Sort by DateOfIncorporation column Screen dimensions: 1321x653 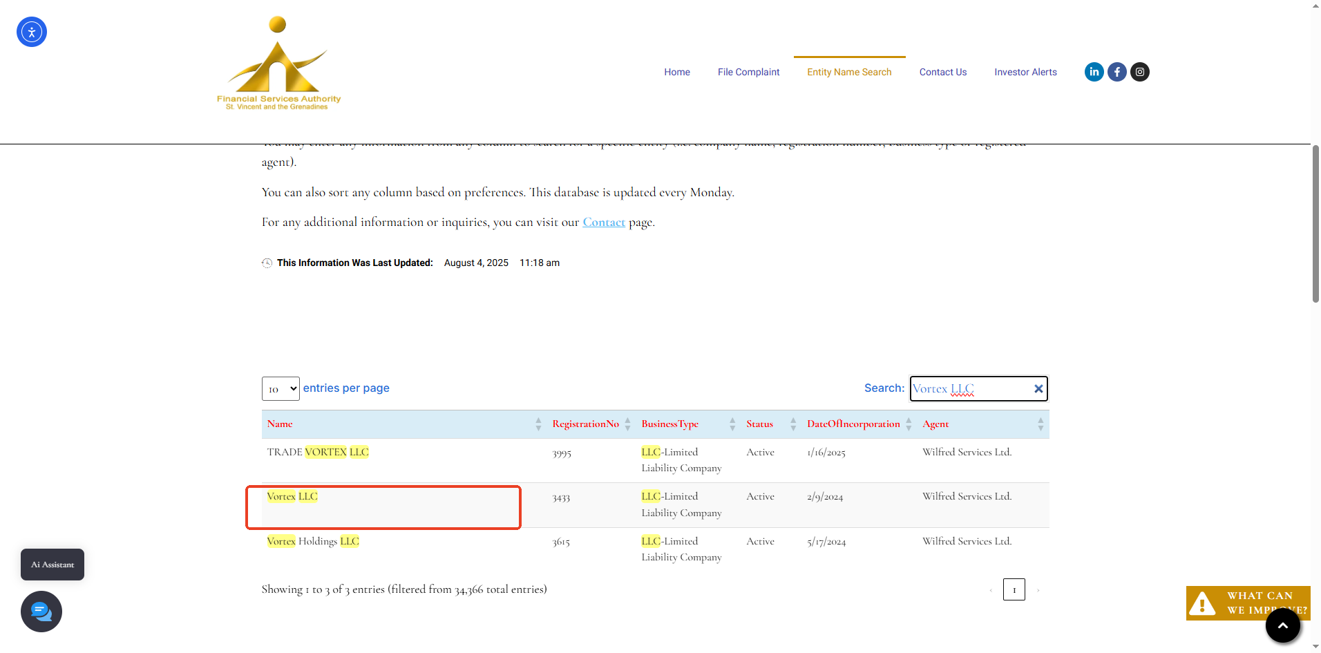853,424
